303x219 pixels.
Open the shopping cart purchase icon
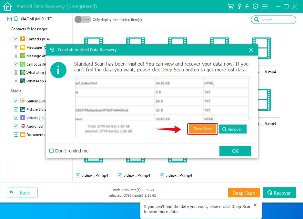[x=230, y=6]
